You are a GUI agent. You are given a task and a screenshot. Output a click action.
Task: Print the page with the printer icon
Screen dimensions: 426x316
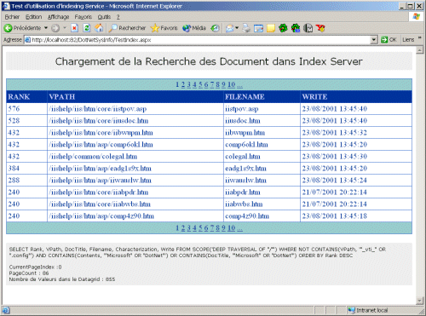coord(246,28)
